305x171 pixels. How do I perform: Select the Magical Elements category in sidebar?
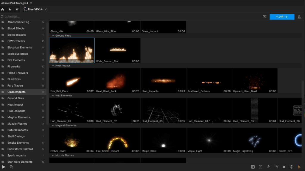click(x=23, y=117)
